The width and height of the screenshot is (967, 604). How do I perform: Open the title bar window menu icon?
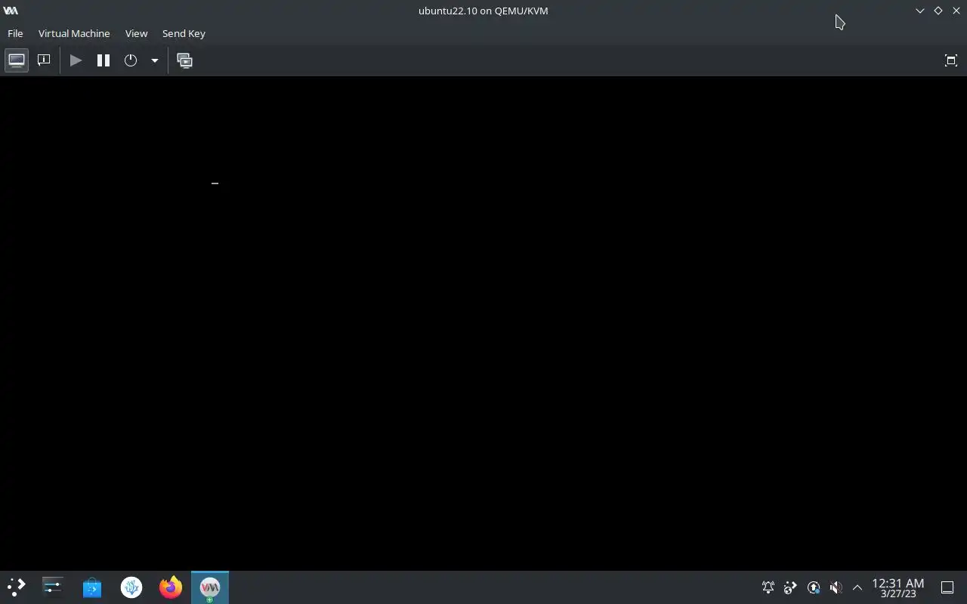pyautogui.click(x=11, y=11)
